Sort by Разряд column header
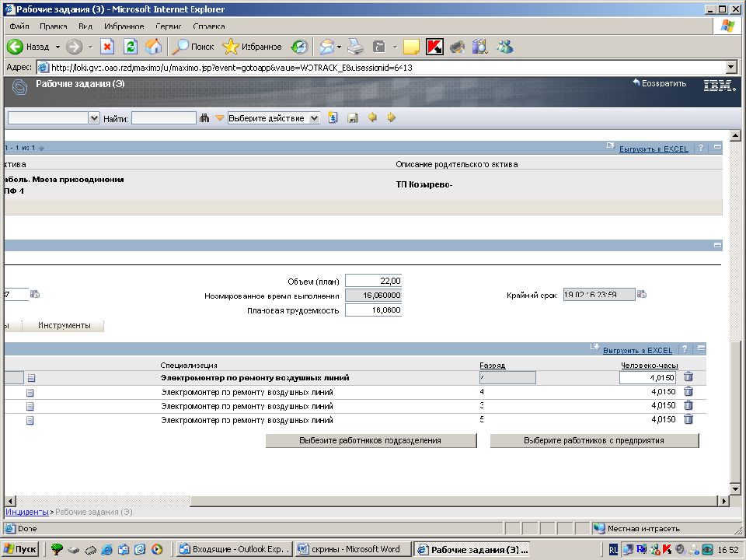The image size is (746, 560). point(493,366)
